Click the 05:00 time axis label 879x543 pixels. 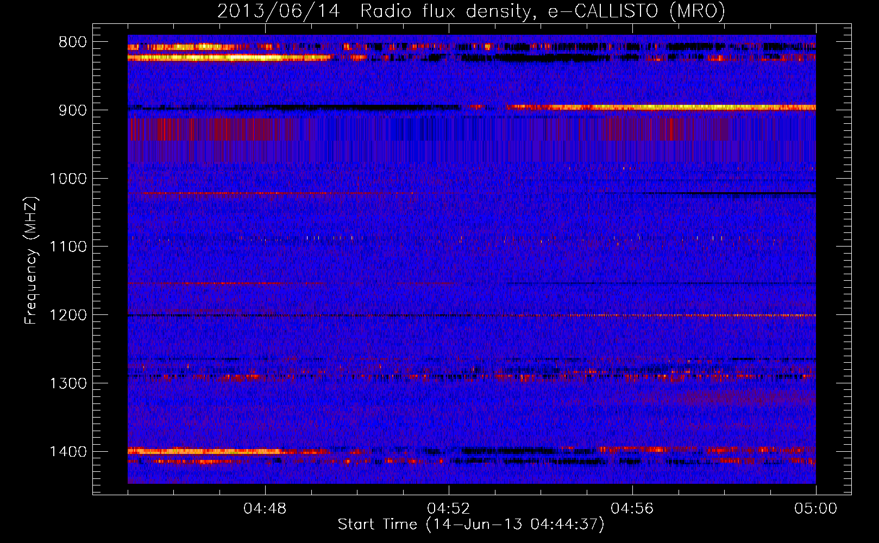816,509
